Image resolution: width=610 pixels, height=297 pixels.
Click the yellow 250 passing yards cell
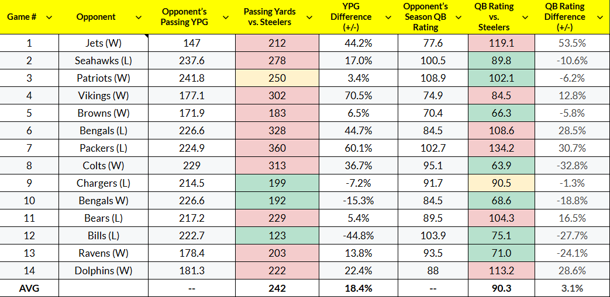[x=277, y=78]
